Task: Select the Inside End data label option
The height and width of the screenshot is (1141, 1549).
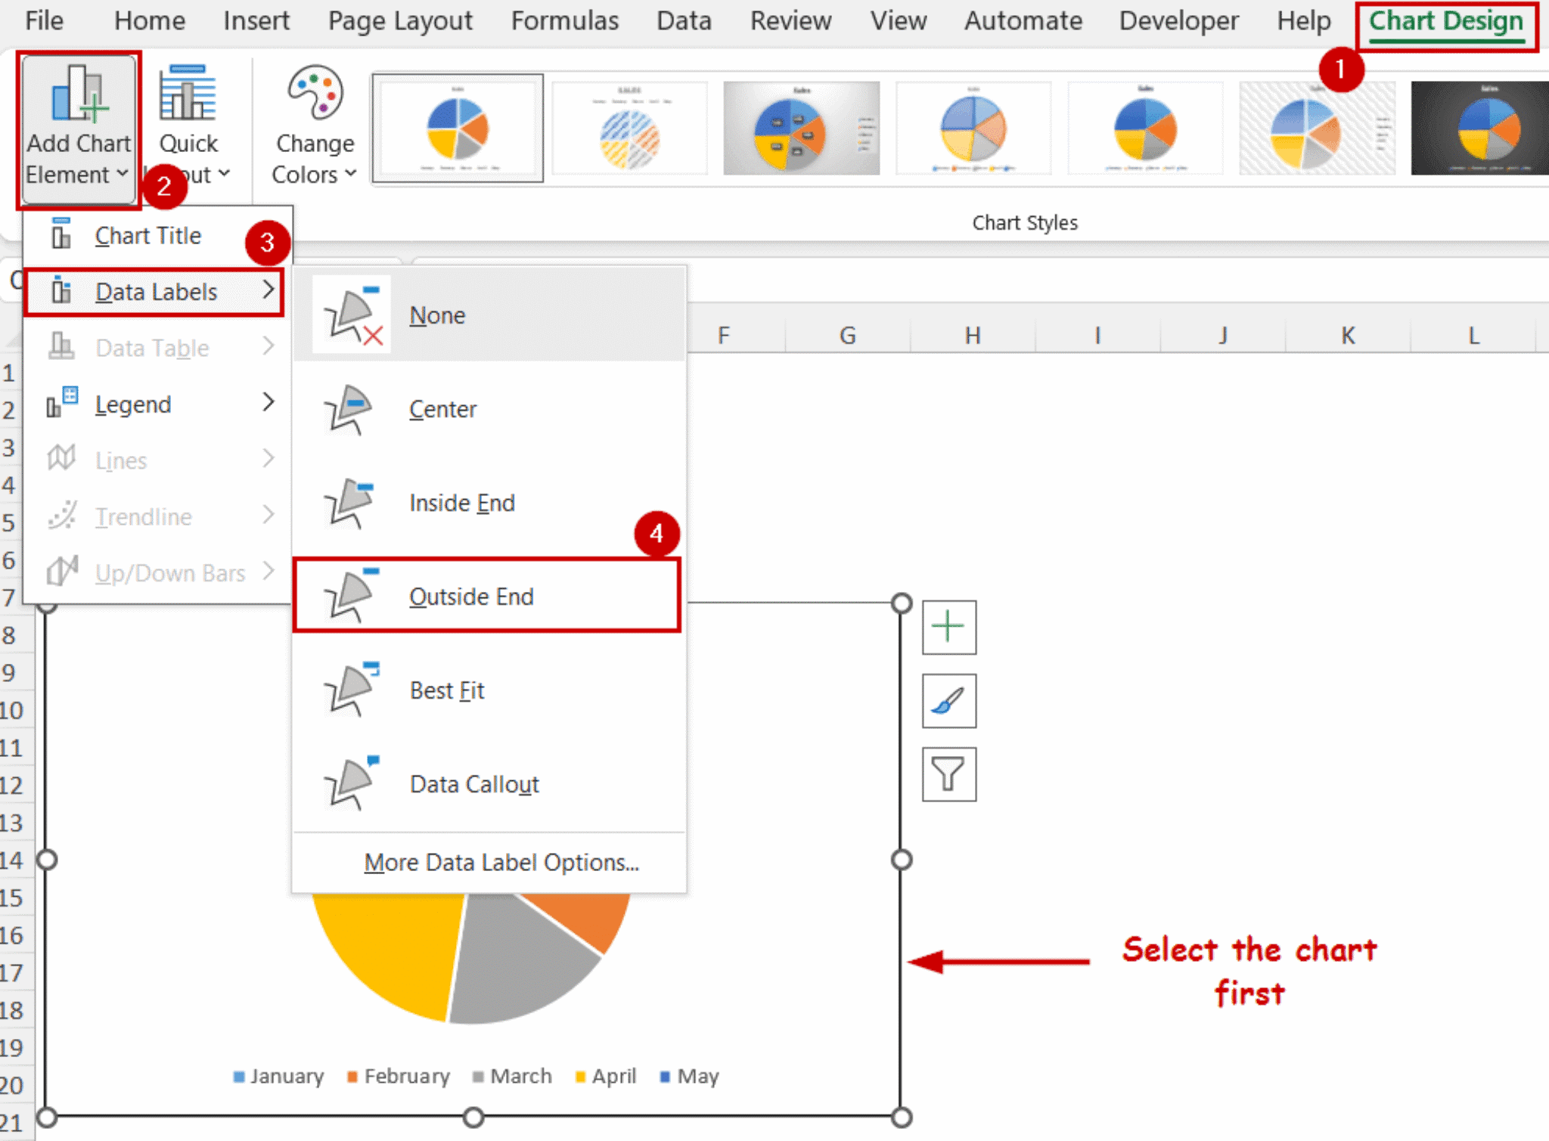Action: (x=461, y=502)
